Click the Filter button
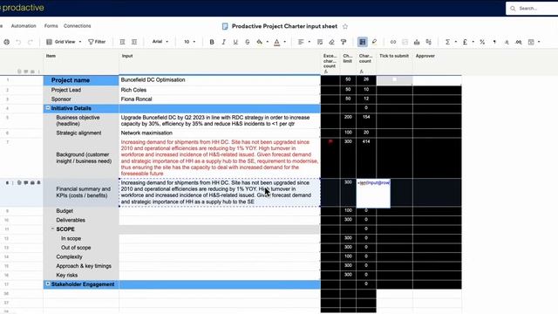Screen dimensions: 558x314 tap(97, 42)
